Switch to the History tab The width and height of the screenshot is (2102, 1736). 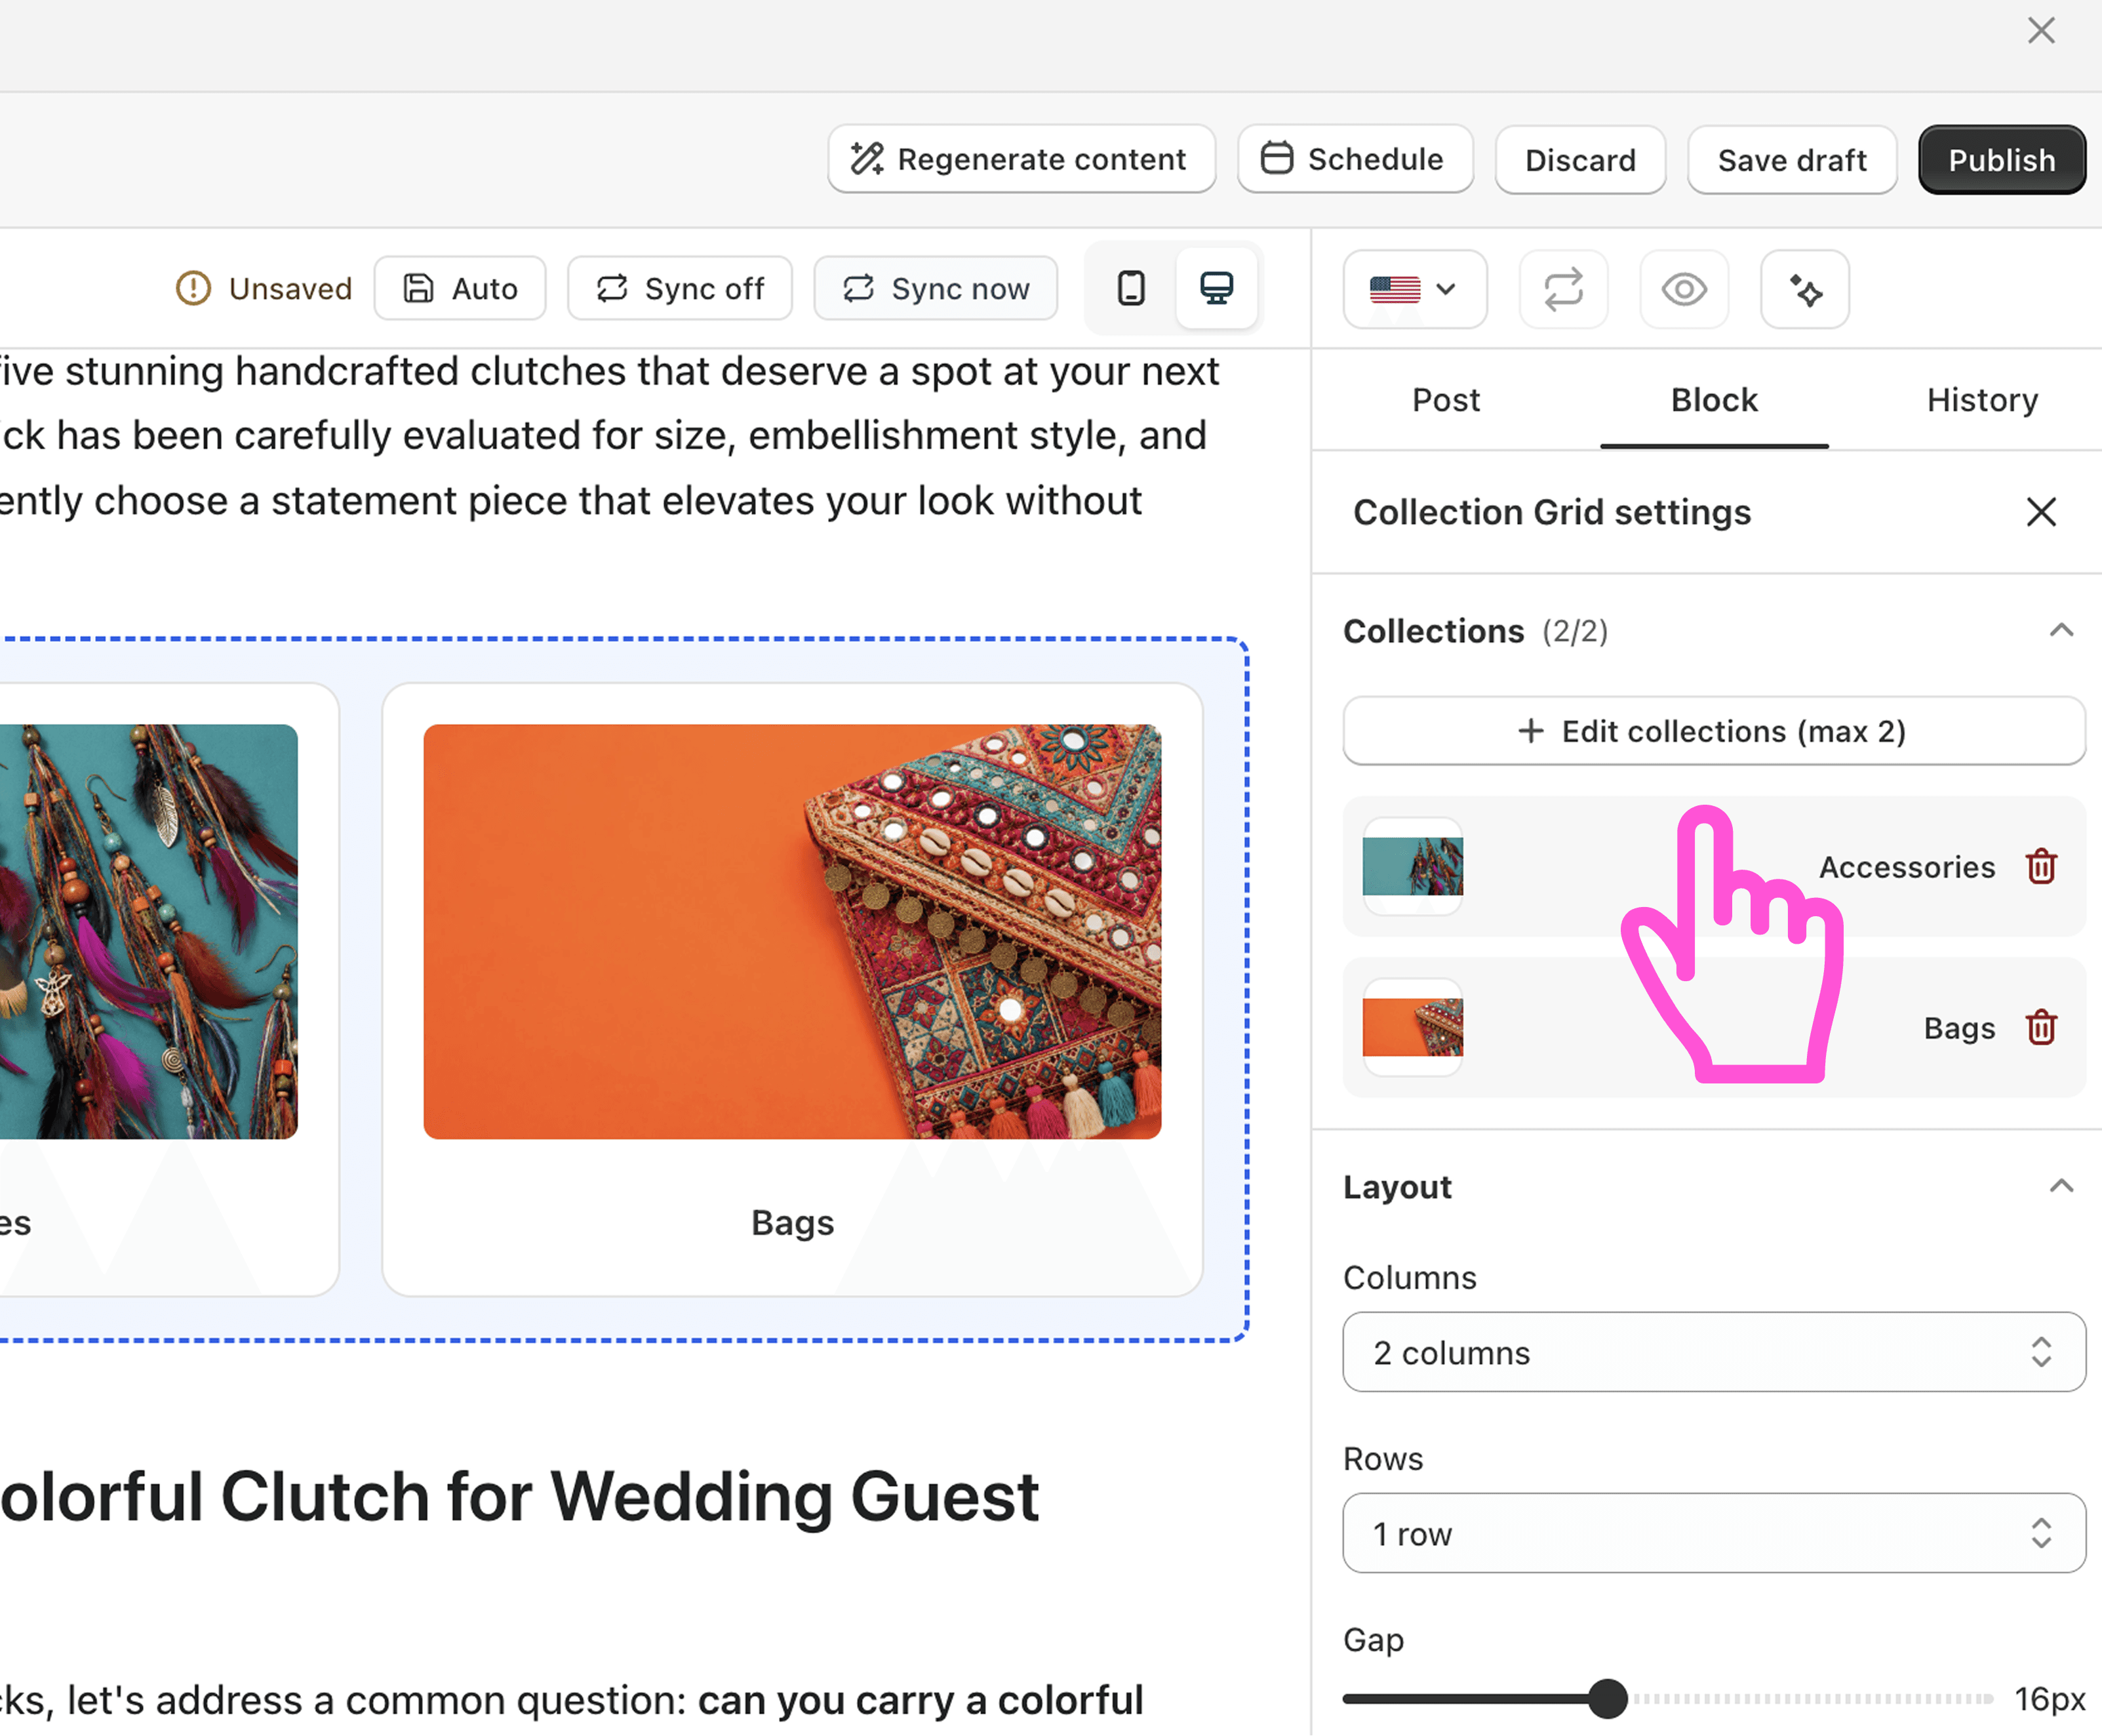[1982, 400]
